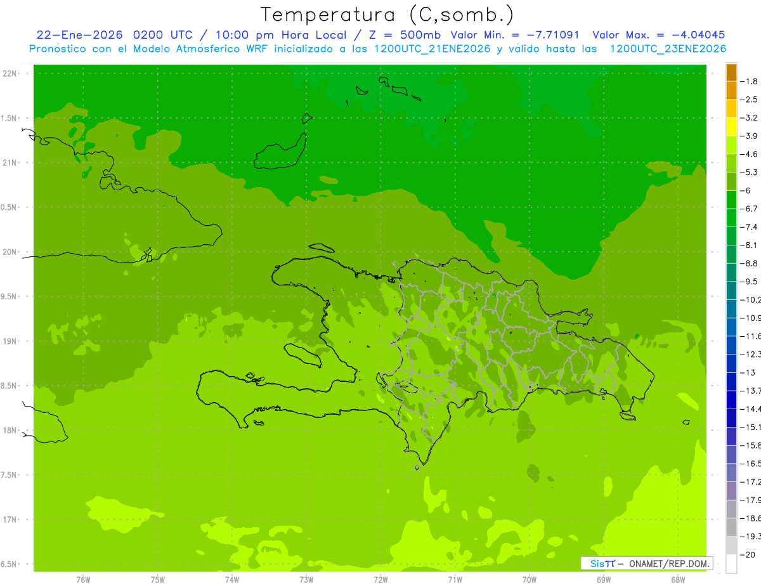The width and height of the screenshot is (761, 588).
Task: Click 'Valor Min. = -7.71091' text
Action: tap(515, 36)
